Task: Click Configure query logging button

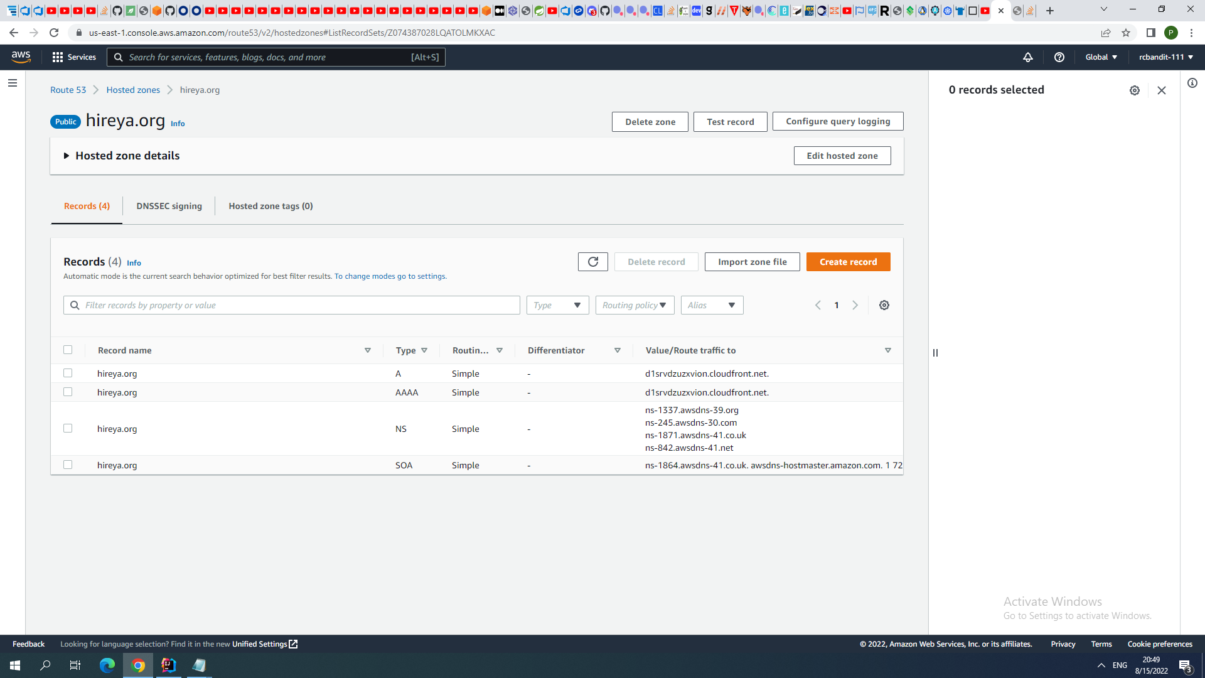Action: 838,121
